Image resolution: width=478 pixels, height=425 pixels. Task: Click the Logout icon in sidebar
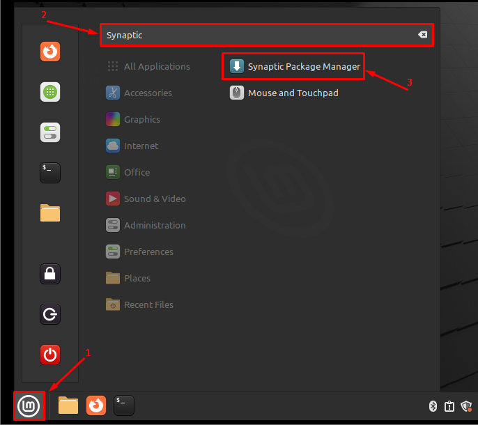[x=50, y=314]
